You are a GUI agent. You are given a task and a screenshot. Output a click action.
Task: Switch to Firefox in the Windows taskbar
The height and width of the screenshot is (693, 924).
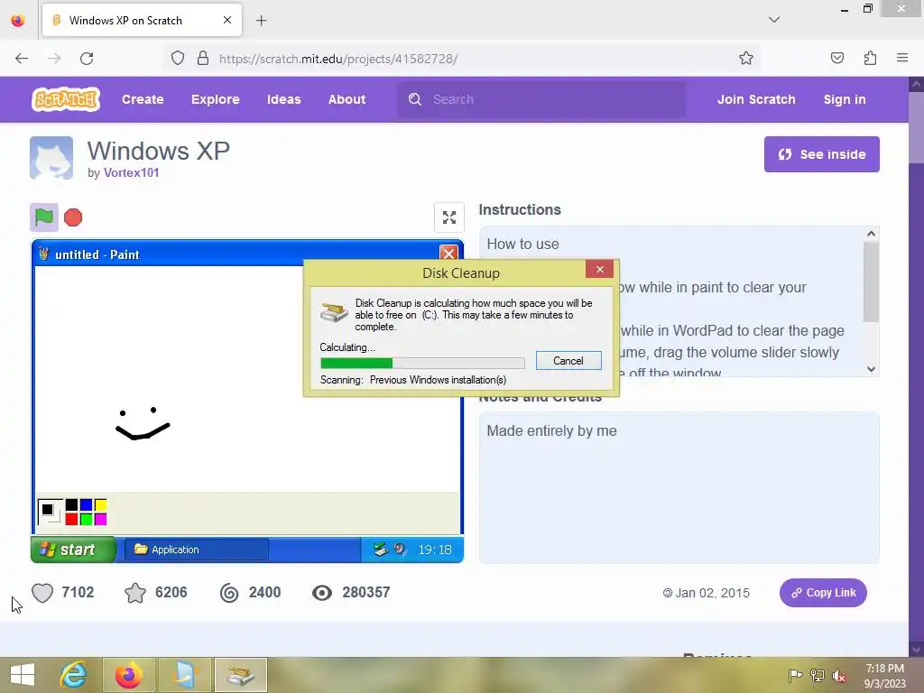pyautogui.click(x=129, y=675)
